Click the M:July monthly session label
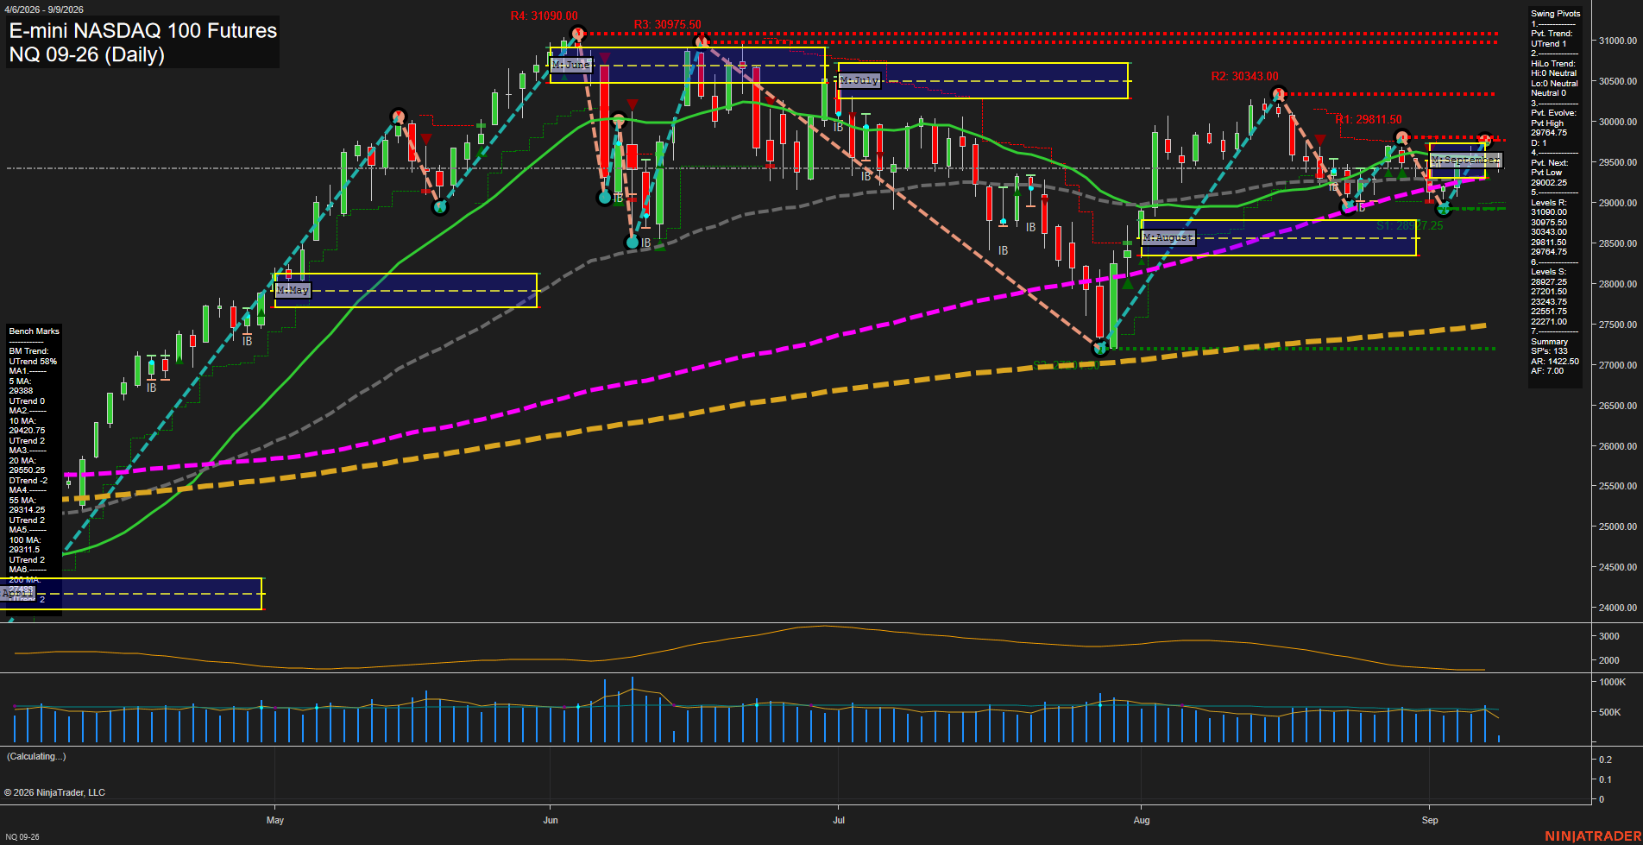 pyautogui.click(x=859, y=80)
